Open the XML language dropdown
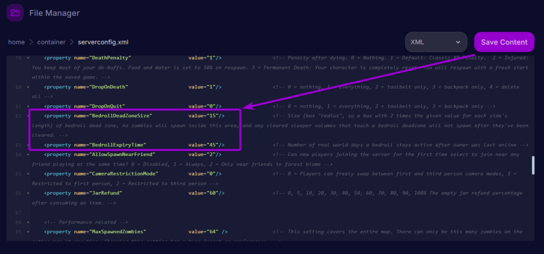This screenshot has width=544, height=254. pyautogui.click(x=436, y=42)
